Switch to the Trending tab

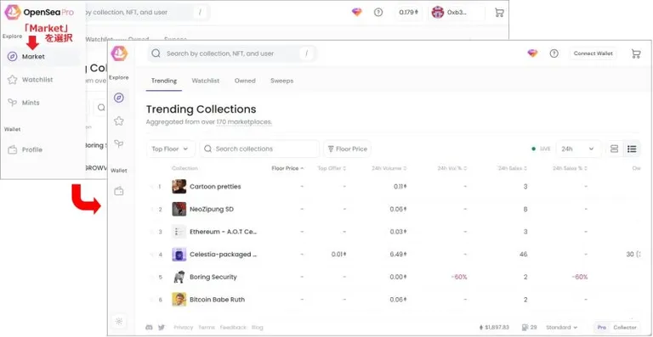(x=163, y=81)
